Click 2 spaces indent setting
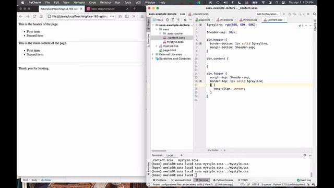This screenshot has height=188, width=334. (266, 184)
